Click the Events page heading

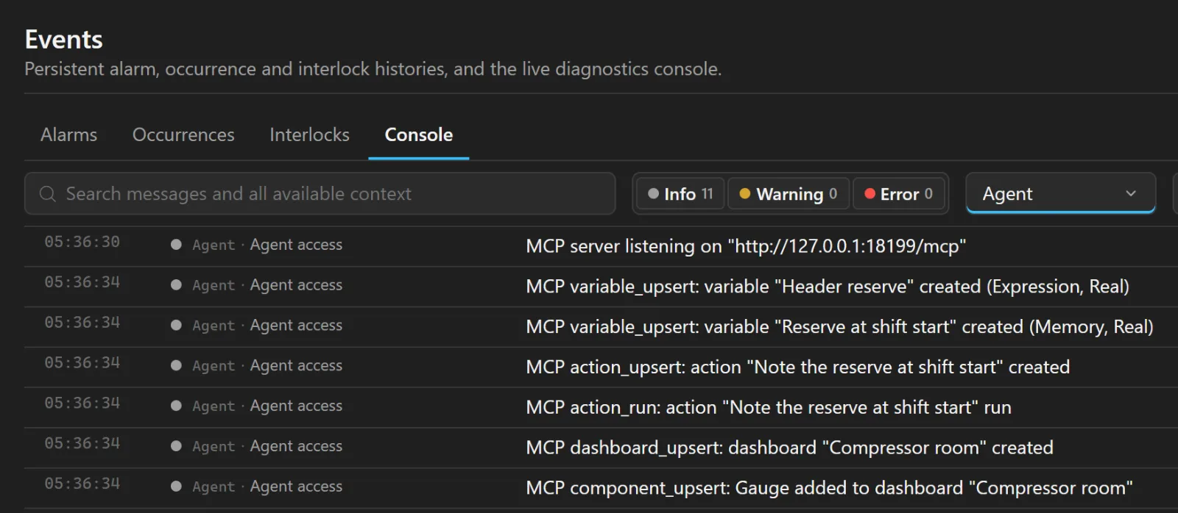pos(64,40)
